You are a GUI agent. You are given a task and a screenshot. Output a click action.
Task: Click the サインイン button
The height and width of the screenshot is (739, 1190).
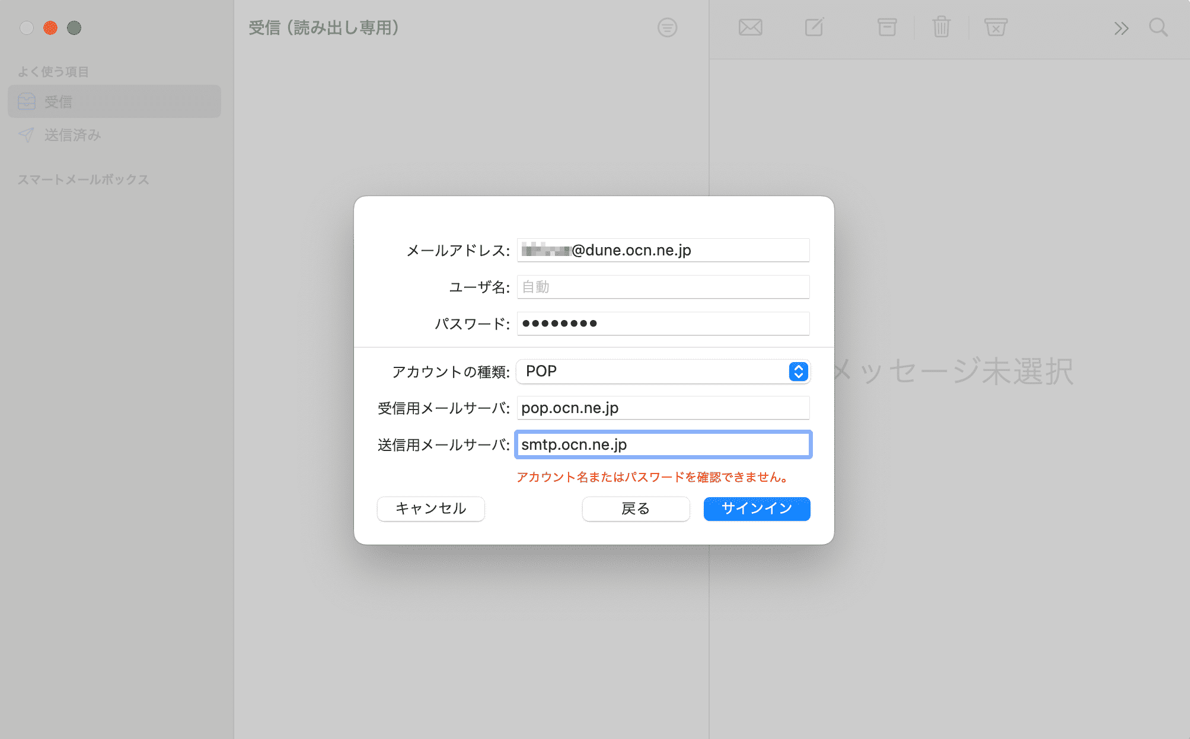click(x=757, y=508)
